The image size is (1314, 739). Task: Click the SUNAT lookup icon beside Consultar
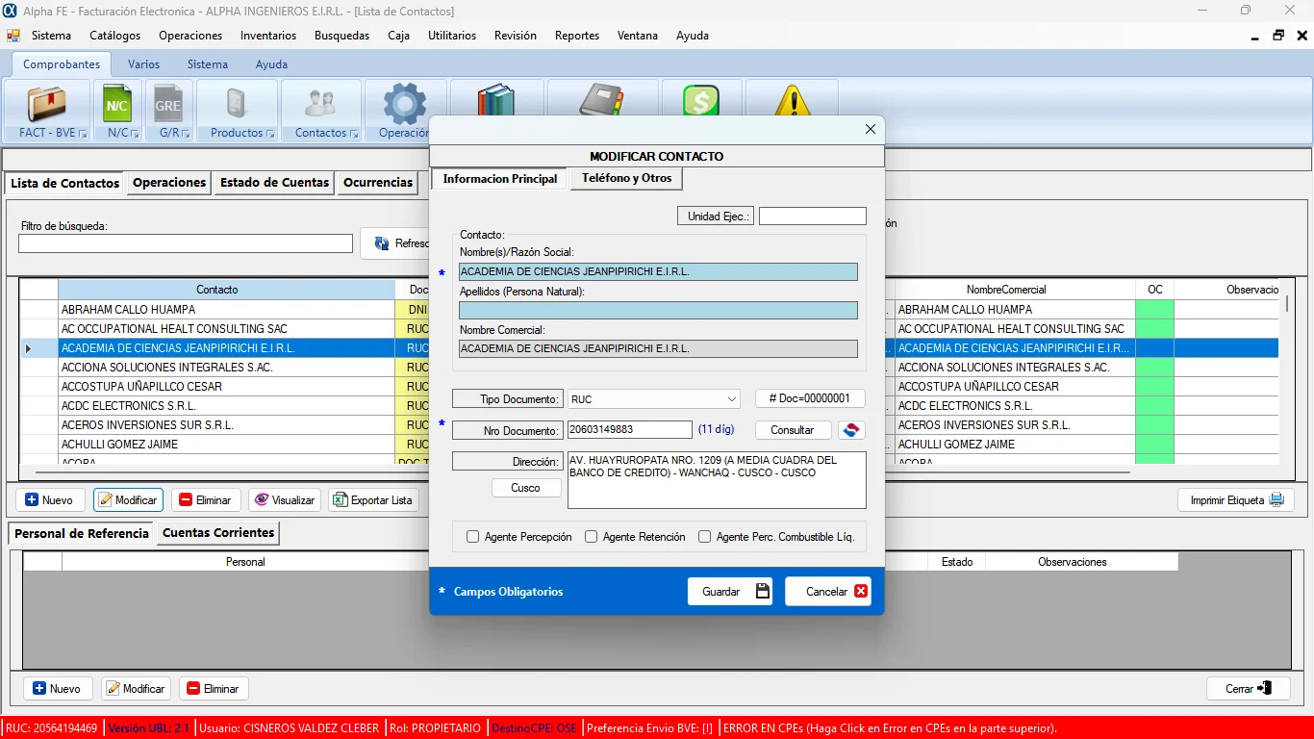[x=851, y=430]
